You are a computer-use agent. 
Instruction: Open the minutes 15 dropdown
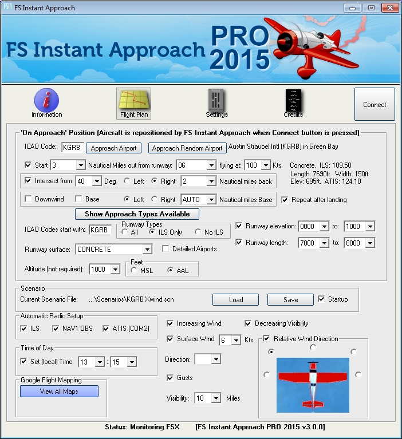tap(132, 362)
